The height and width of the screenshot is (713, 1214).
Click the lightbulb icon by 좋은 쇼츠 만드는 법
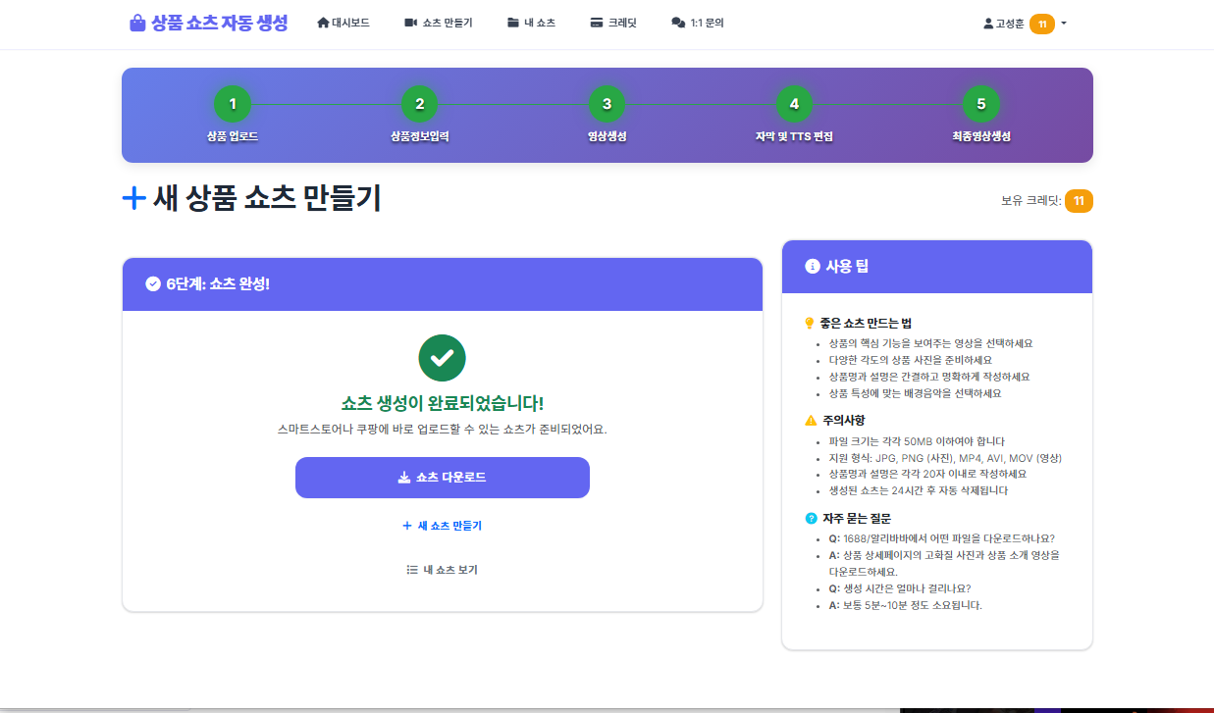pos(810,323)
